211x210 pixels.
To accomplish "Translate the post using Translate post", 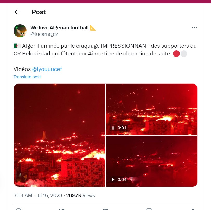I will point(27,77).
